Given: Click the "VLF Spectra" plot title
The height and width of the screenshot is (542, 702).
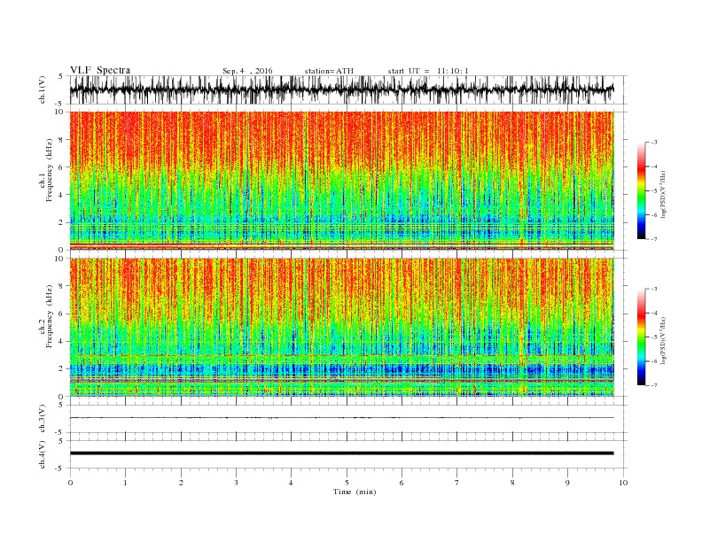Looking at the screenshot, I should (x=100, y=70).
